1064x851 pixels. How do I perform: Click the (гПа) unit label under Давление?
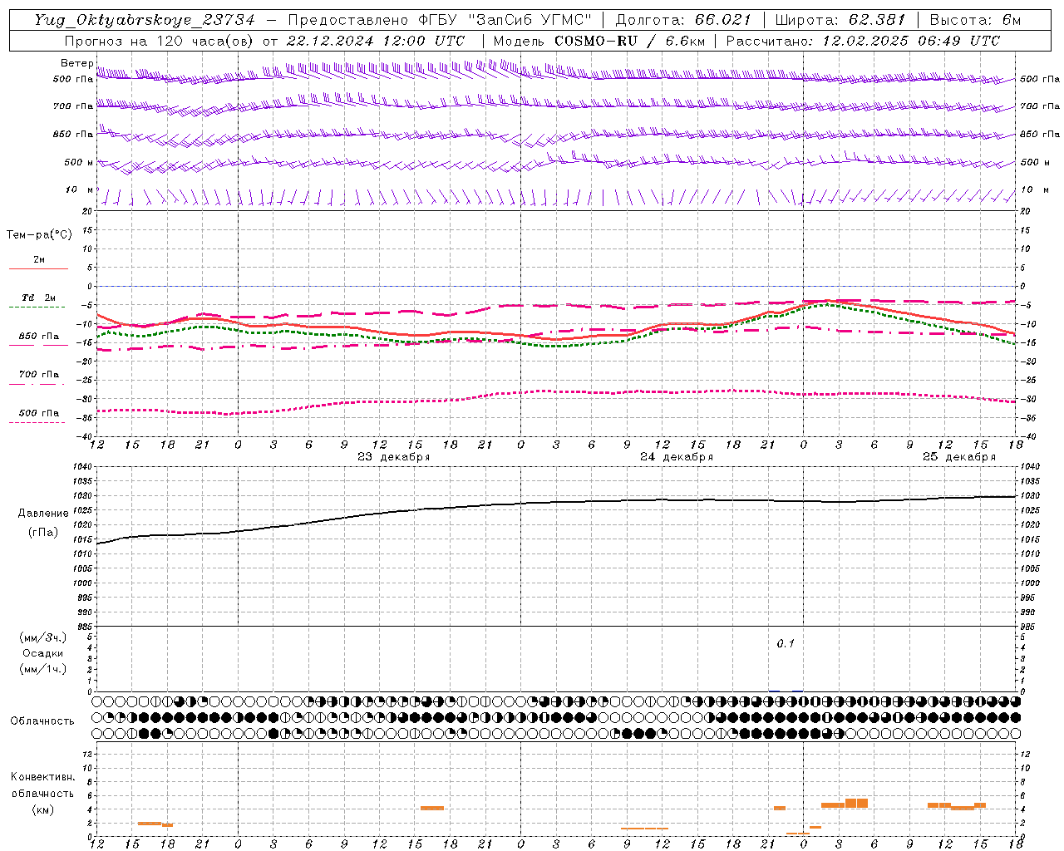pos(43,533)
